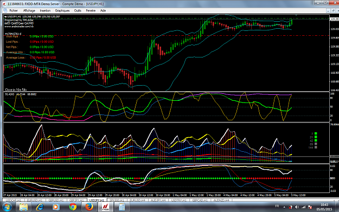Click the FR language indicator
The height and width of the screenshot is (212, 339).
pyautogui.click(x=277, y=206)
